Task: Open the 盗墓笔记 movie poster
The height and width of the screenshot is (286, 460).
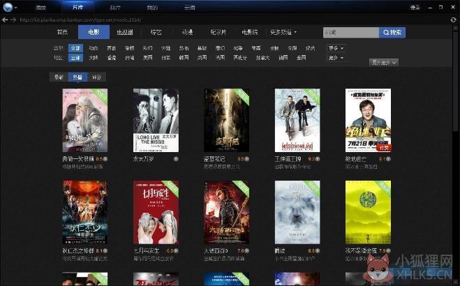Action: click(226, 121)
